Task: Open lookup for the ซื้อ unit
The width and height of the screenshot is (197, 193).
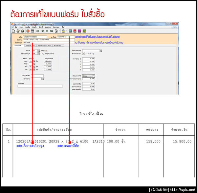Action: (34, 67)
